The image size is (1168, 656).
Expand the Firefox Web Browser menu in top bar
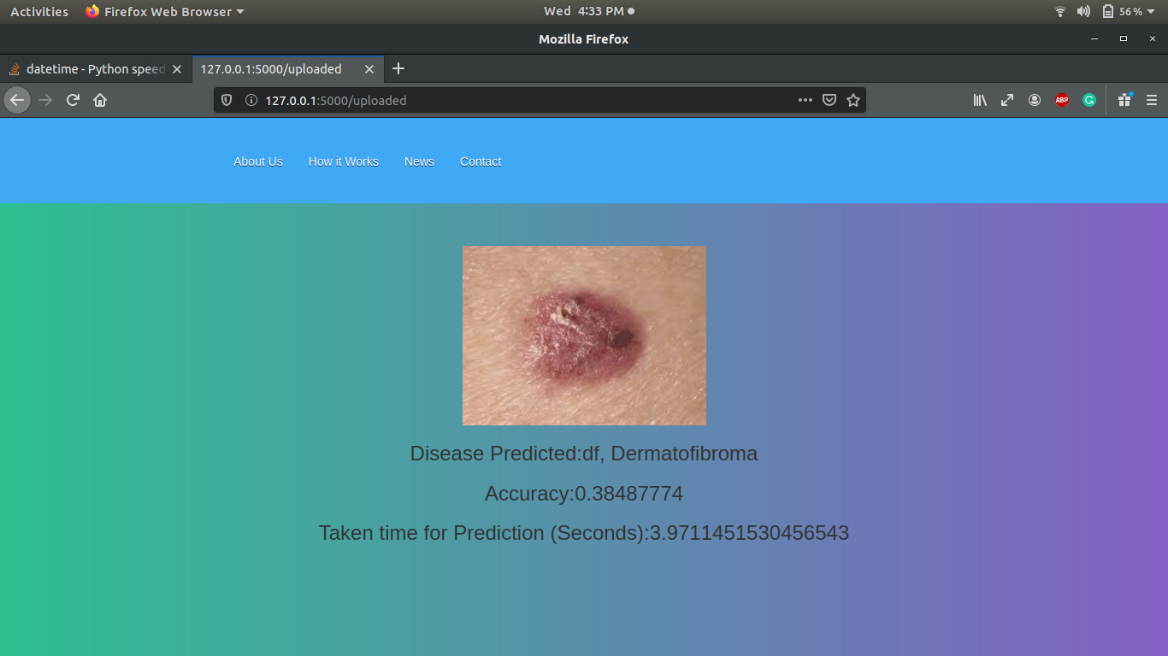tap(165, 11)
